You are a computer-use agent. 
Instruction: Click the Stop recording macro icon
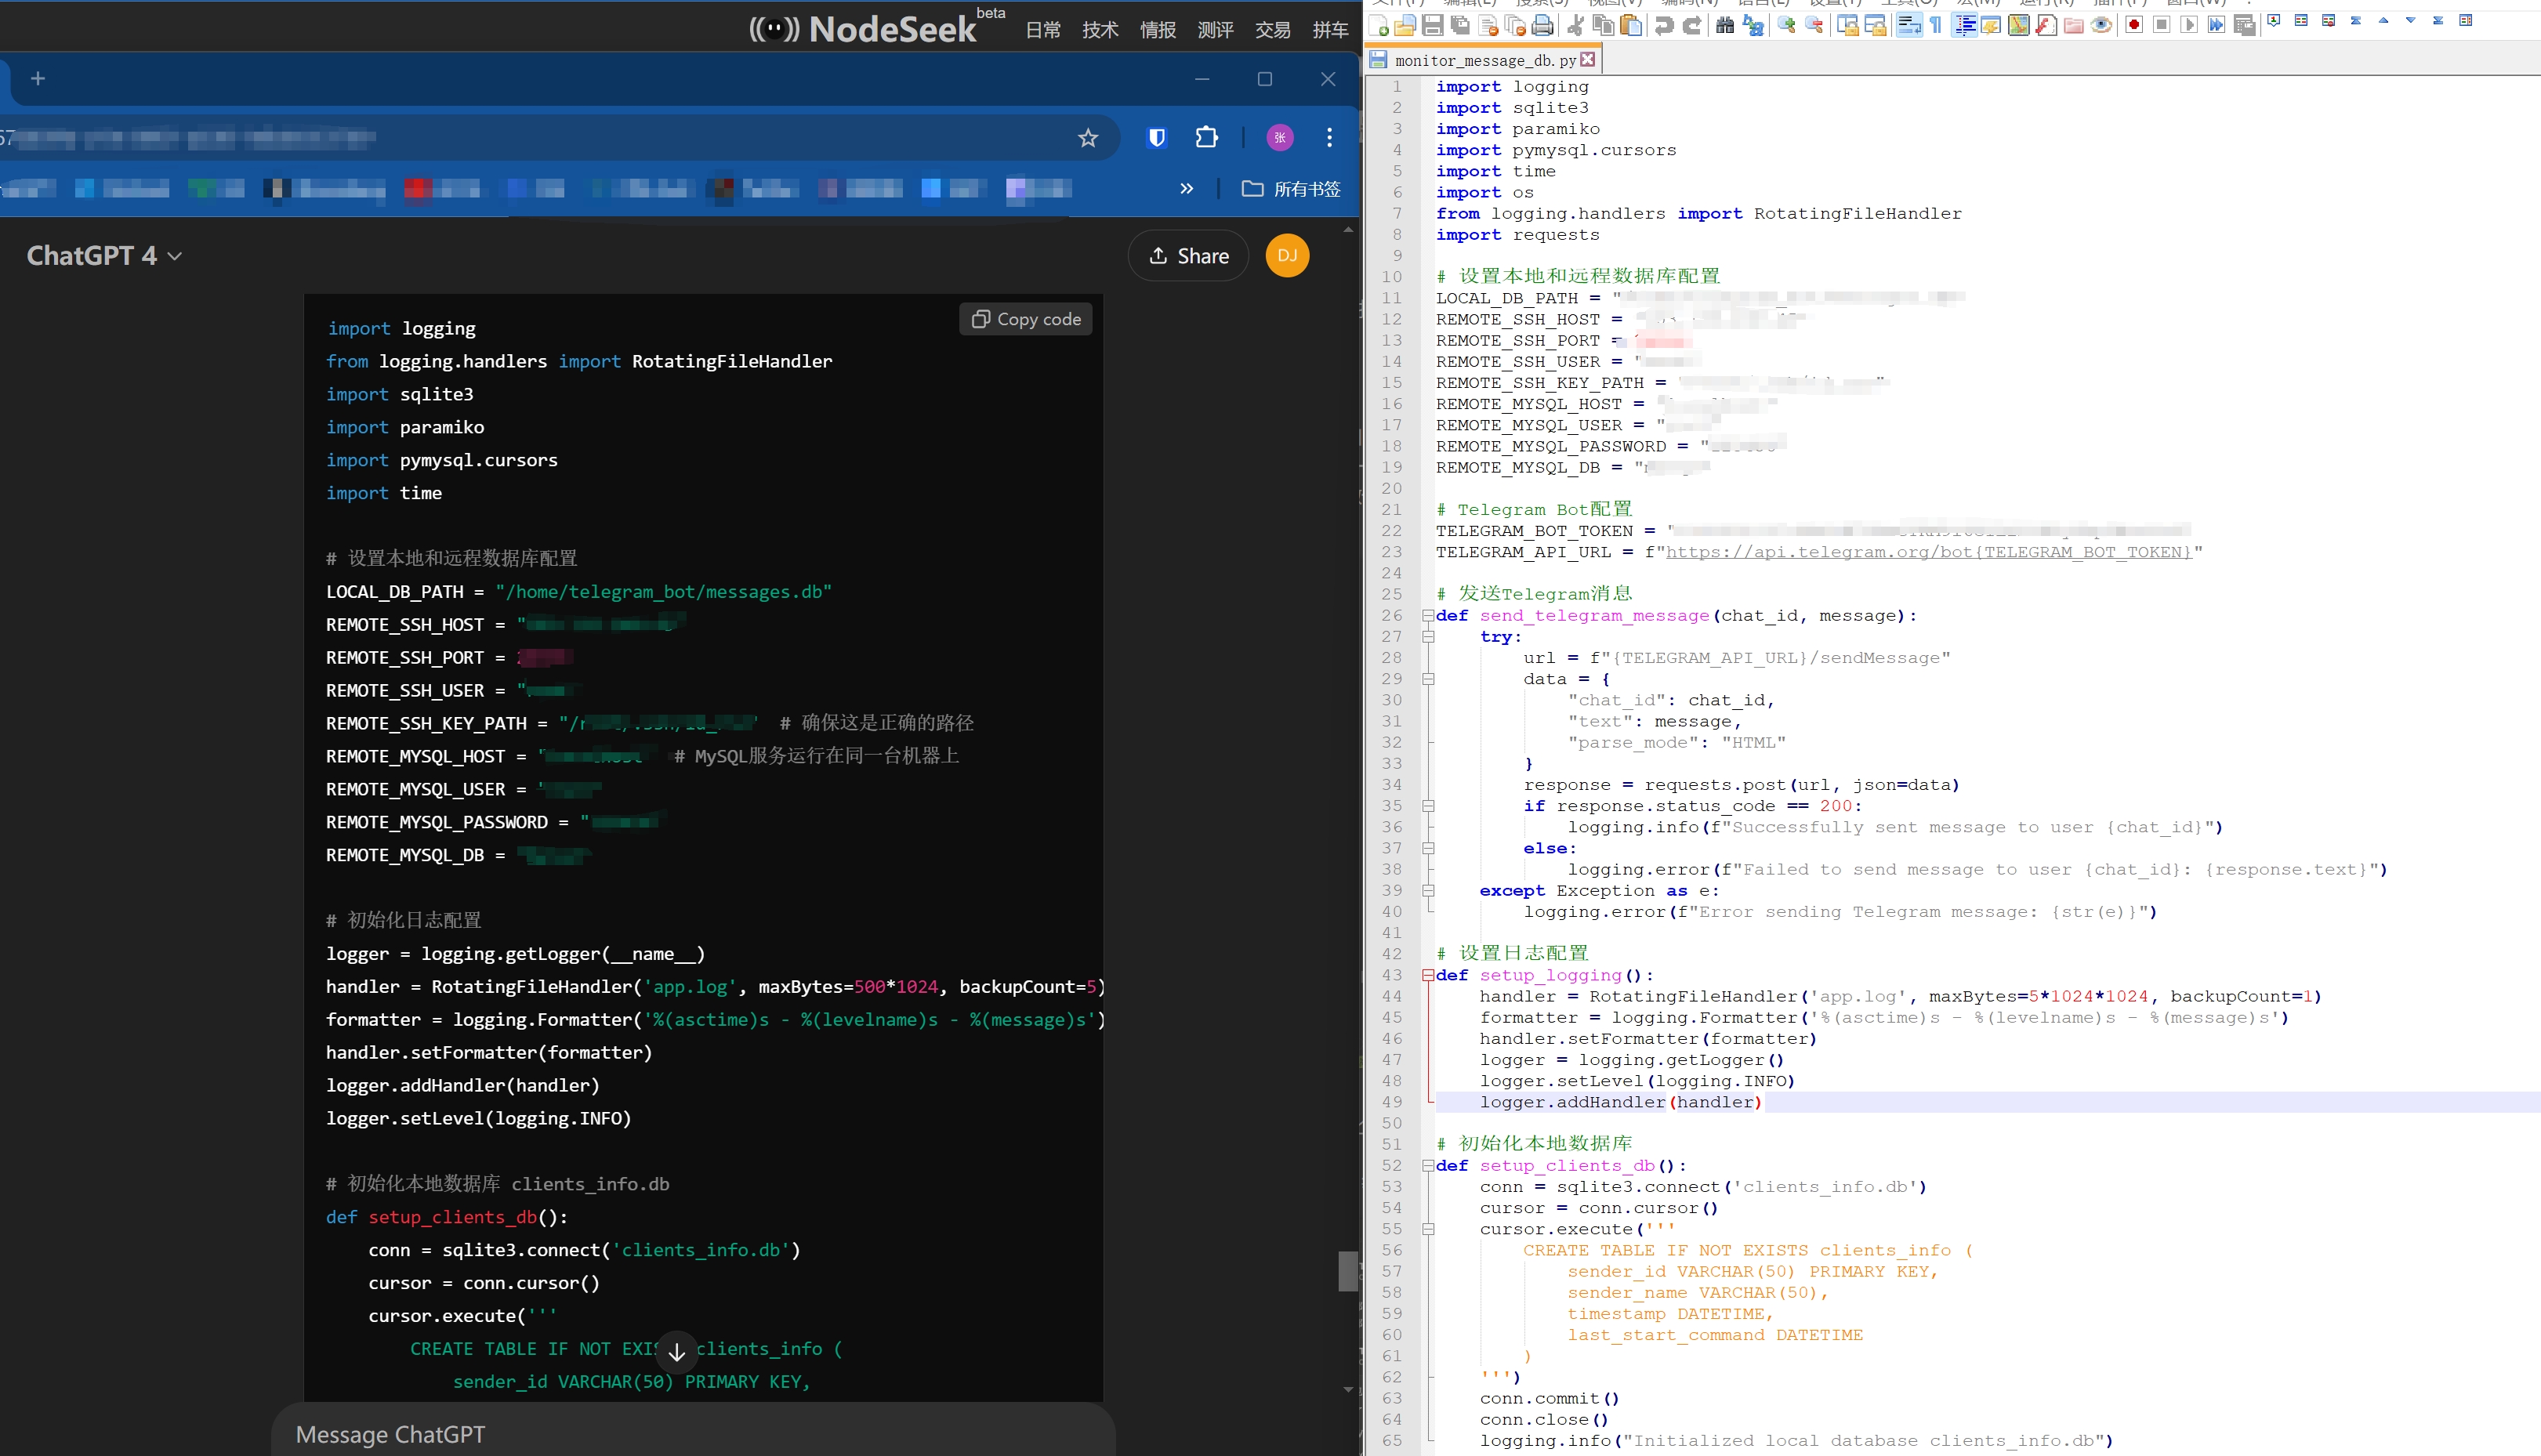pos(2161,25)
